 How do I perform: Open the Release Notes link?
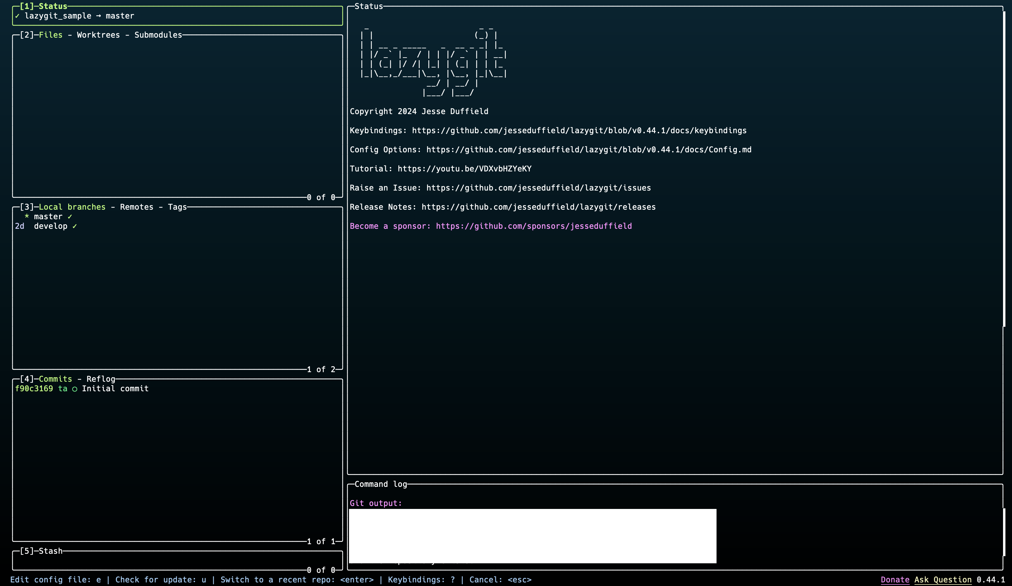(538, 207)
